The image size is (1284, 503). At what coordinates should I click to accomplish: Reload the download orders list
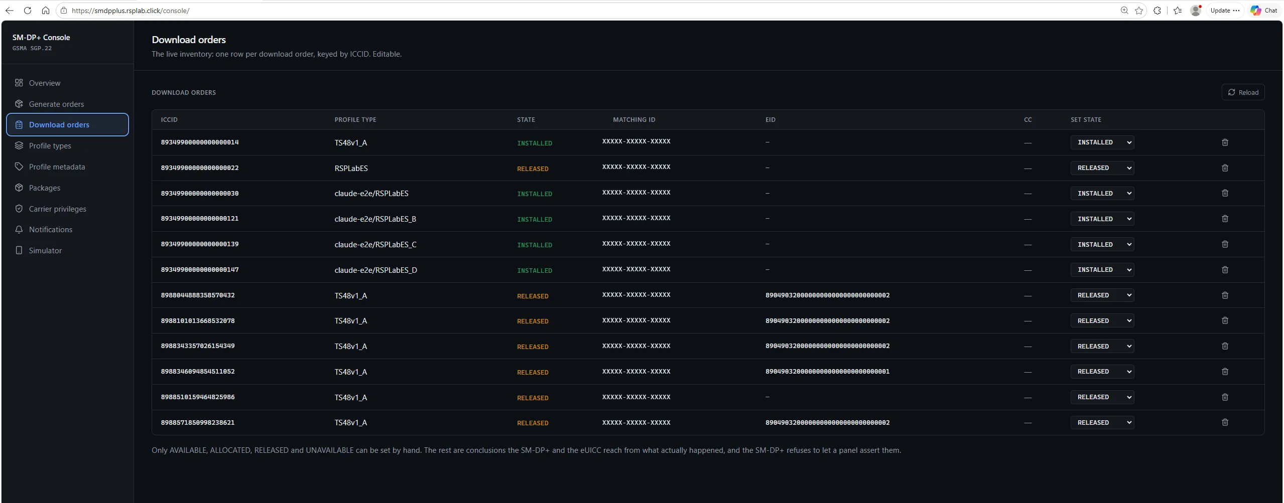1243,92
